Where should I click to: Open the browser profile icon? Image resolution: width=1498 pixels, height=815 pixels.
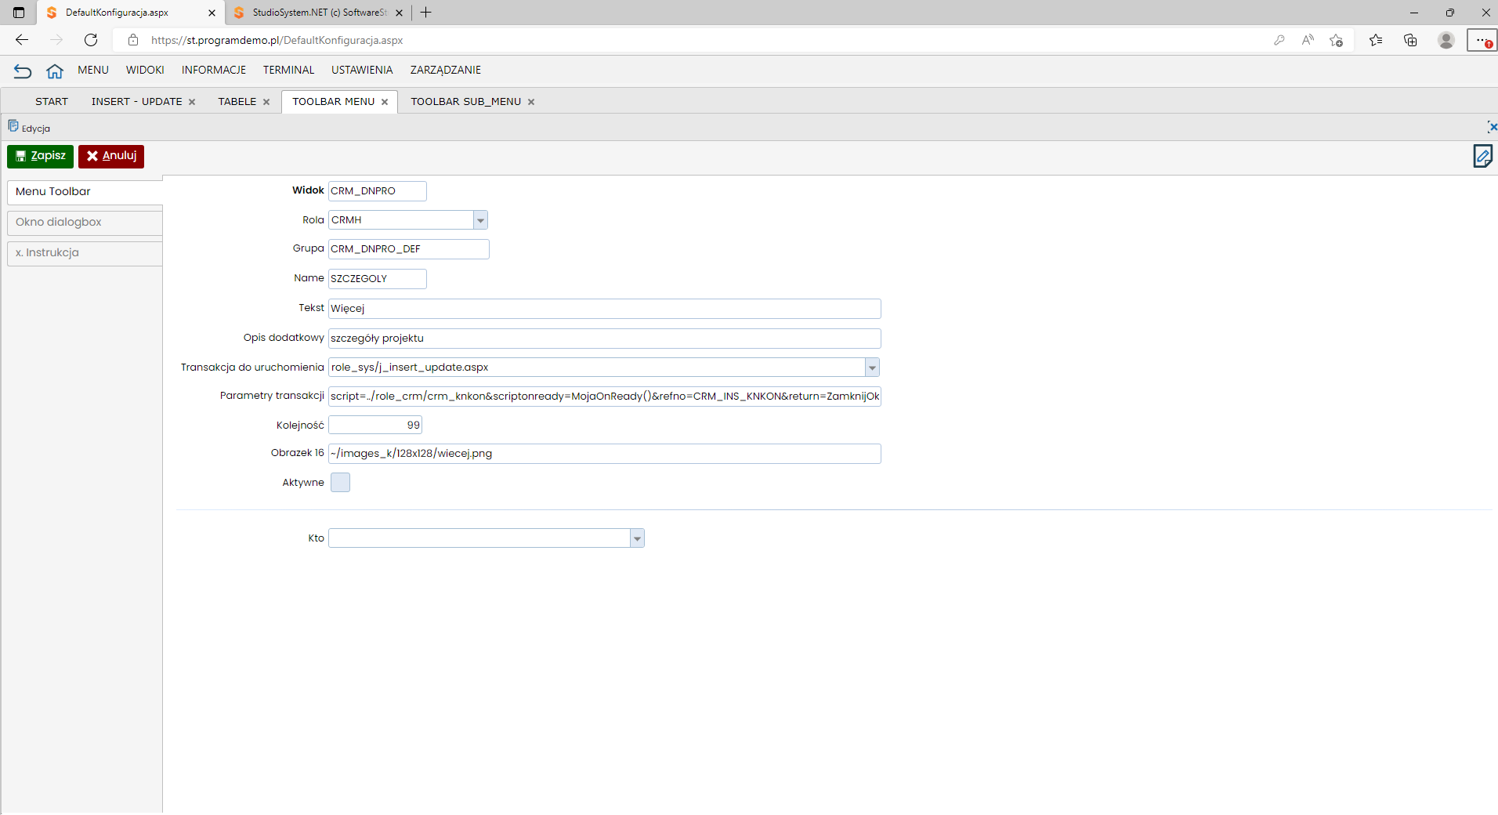pyautogui.click(x=1446, y=40)
